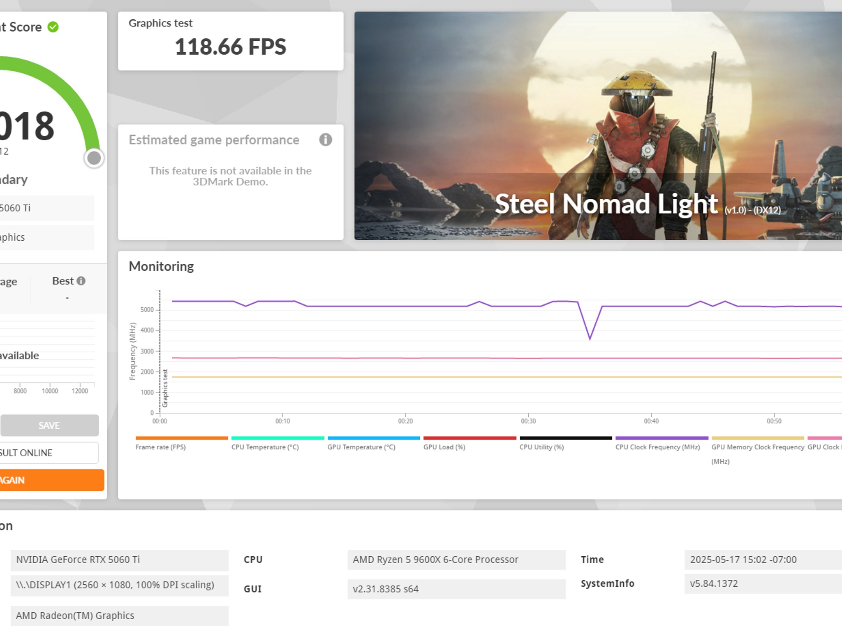Toggle GPU Memory Clock Frequency legend series
This screenshot has width=842, height=632.
click(x=758, y=451)
